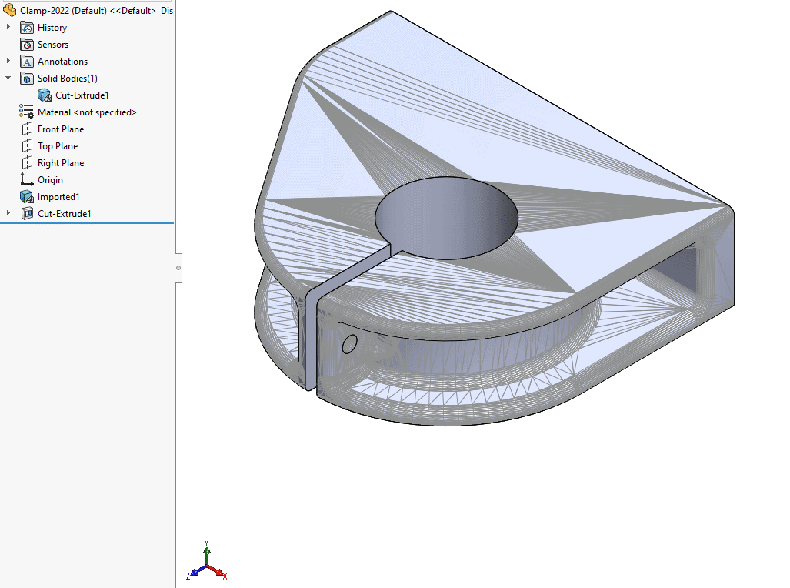The width and height of the screenshot is (790, 588).
Task: Expand the bottom Cut-Extrude1 feature arrow
Action: pos(8,214)
